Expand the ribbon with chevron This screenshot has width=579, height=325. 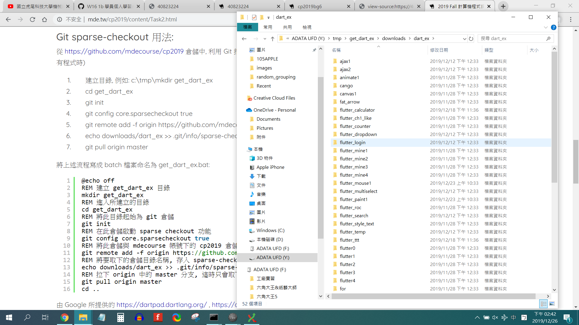click(x=546, y=27)
